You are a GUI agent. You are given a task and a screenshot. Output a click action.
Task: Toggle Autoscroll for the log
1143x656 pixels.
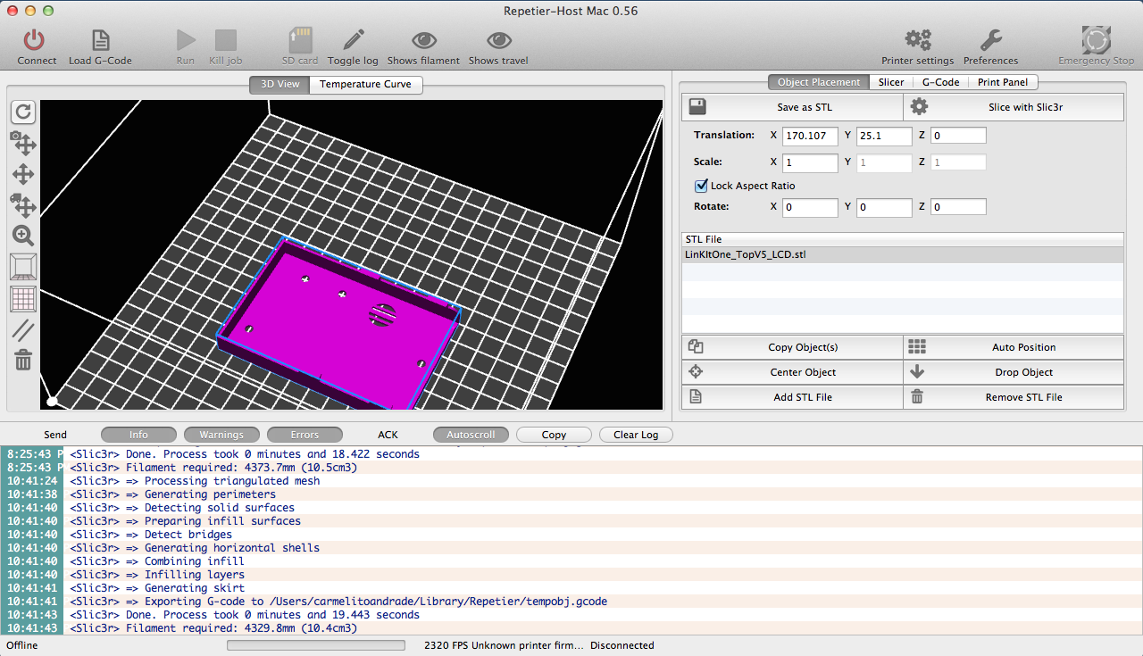tap(471, 435)
